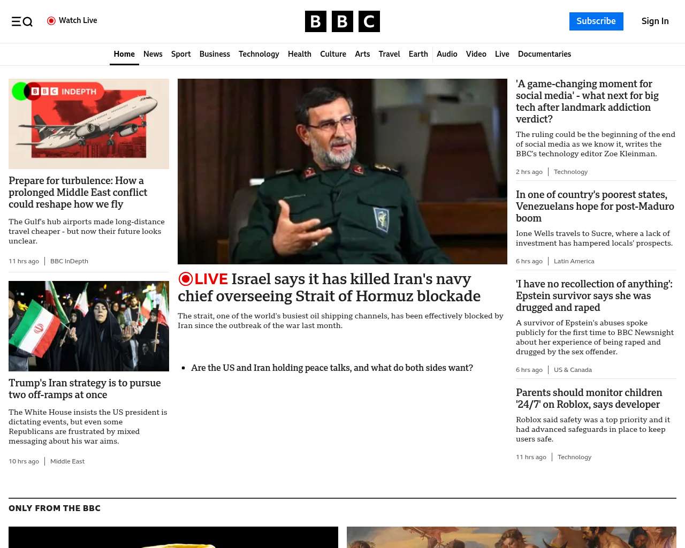Image resolution: width=685 pixels, height=548 pixels.
Task: Select Earth in the navigation bar
Action: [418, 54]
